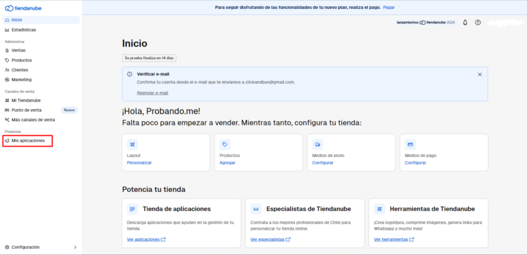The image size is (527, 255).
Task: Click the Ventas dollar icon
Action: click(7, 50)
